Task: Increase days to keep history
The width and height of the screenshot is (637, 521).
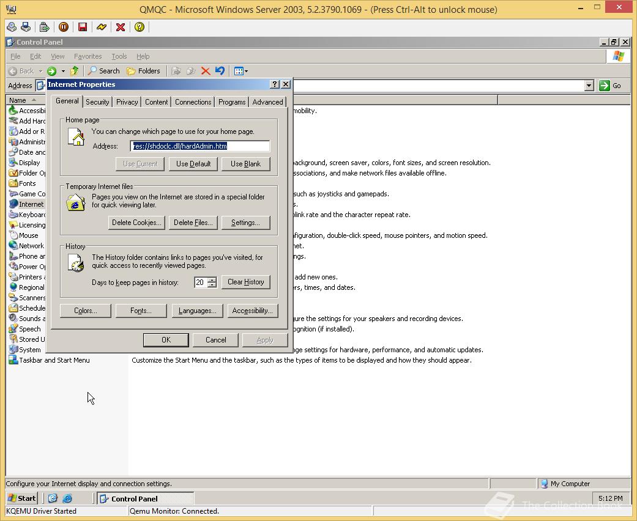Action: click(212, 279)
